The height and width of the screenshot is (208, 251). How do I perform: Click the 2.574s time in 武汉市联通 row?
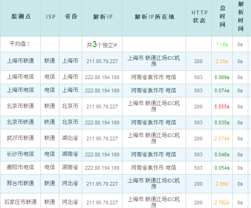222,139
